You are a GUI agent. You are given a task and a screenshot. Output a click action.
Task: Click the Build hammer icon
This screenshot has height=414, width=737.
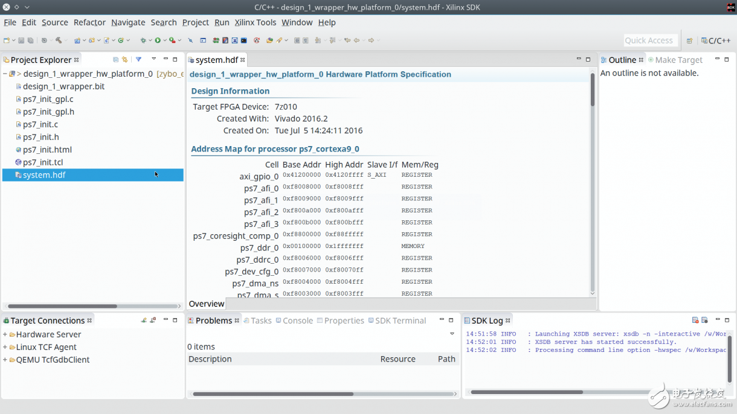point(59,40)
